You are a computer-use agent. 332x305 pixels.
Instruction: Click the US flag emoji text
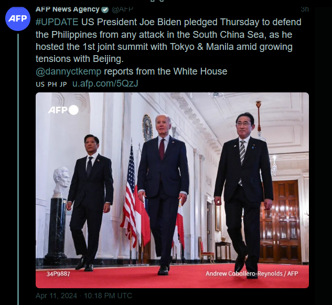pos(40,85)
